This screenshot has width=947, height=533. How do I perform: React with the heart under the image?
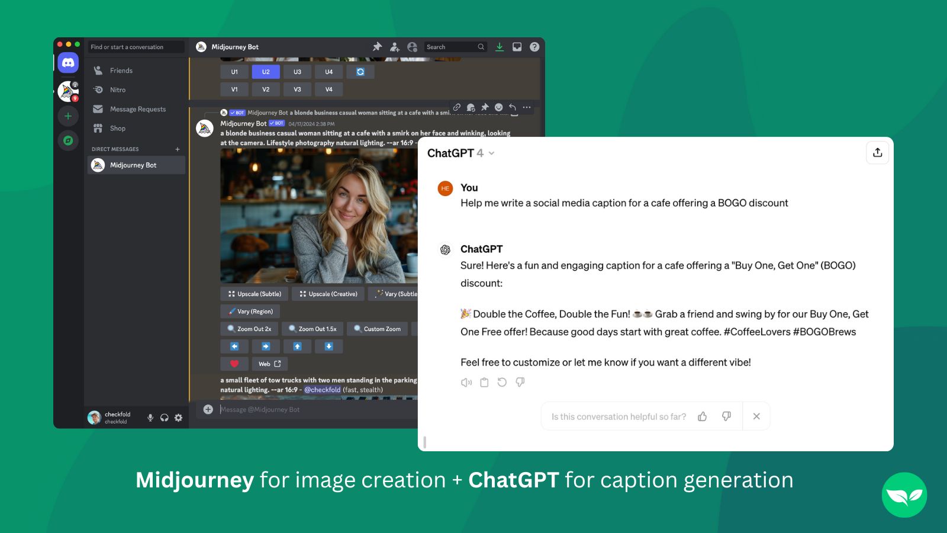tap(234, 363)
